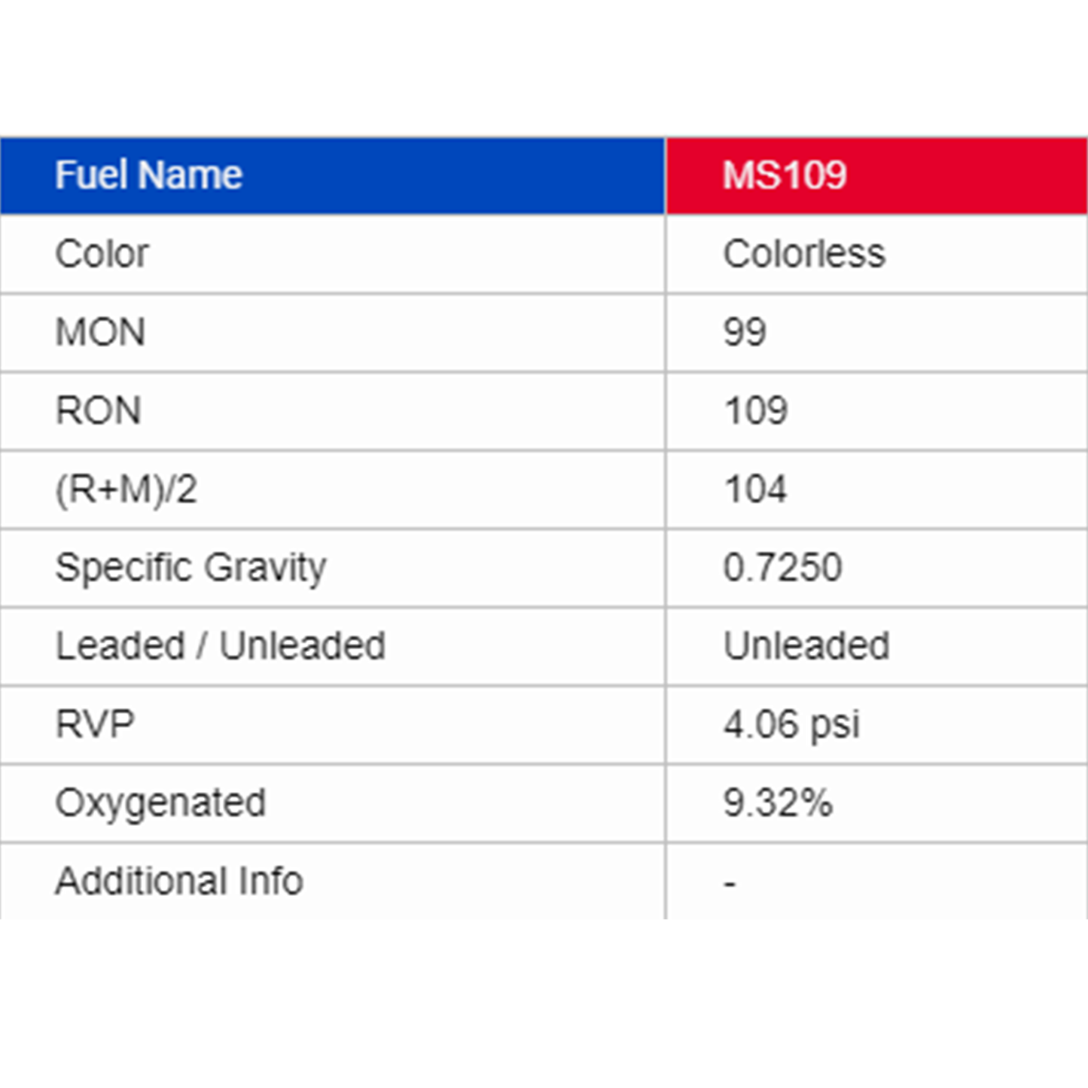Screen dimensions: 1088x1088
Task: Select the Leaded / Unleaded label
Action: pyautogui.click(x=221, y=646)
